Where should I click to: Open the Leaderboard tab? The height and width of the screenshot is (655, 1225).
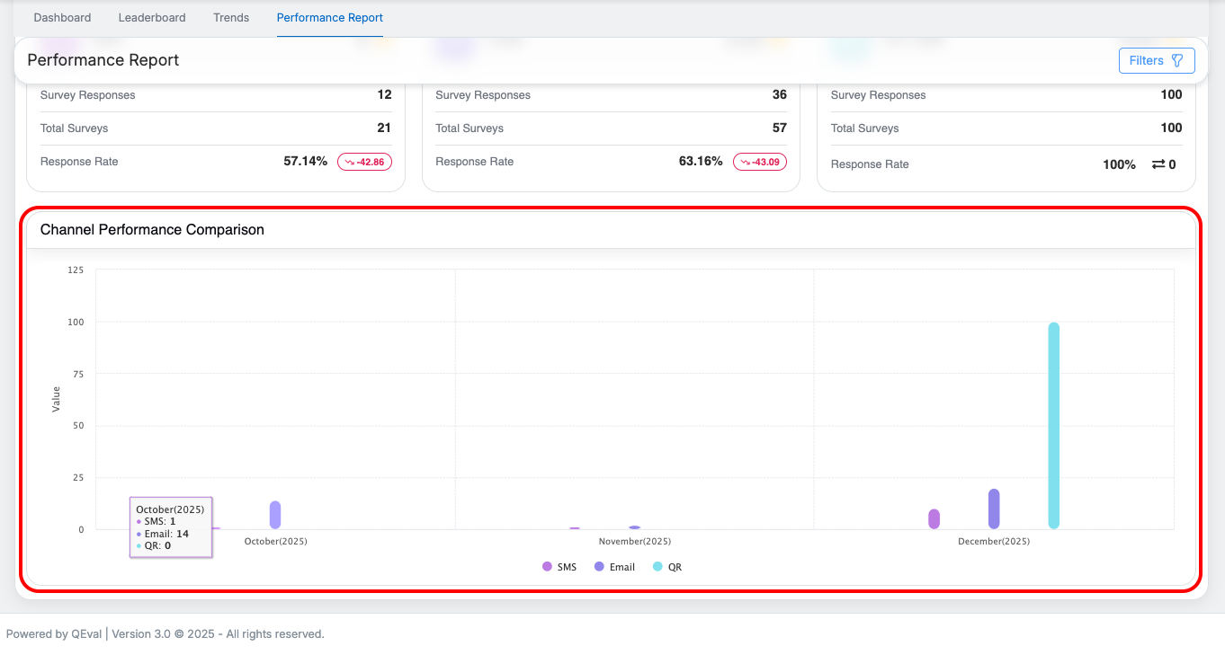(152, 18)
